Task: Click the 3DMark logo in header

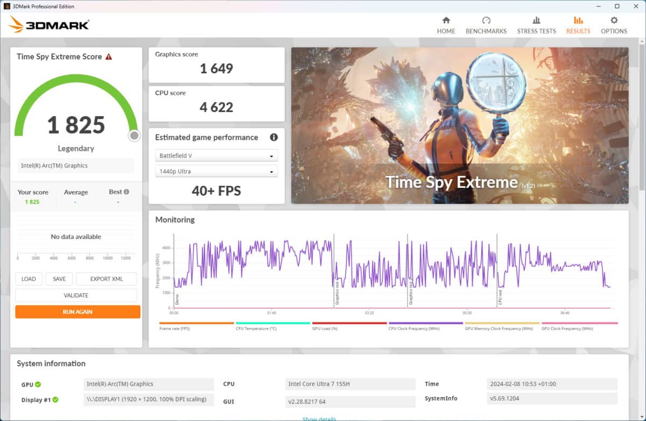Action: (49, 24)
